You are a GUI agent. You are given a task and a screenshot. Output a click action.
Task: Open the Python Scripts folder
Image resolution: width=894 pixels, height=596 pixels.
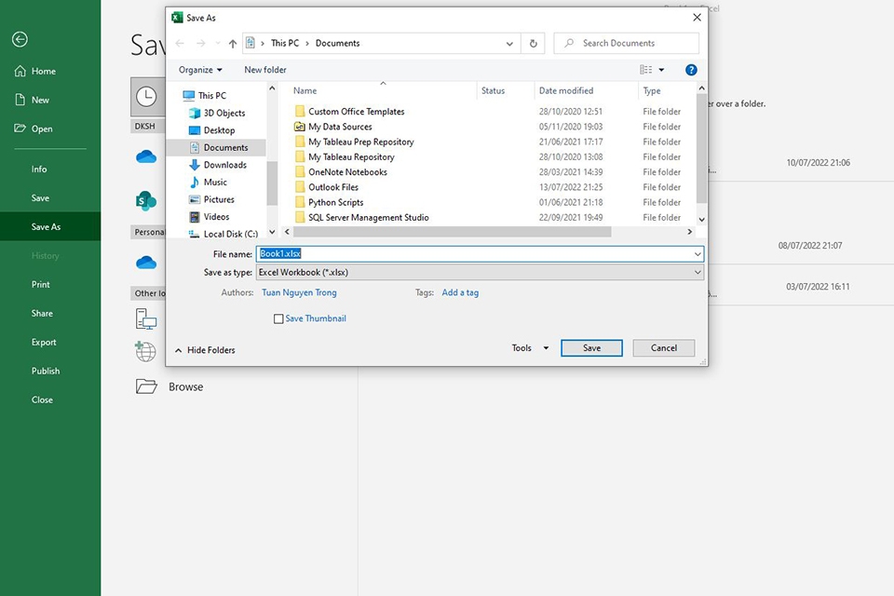pos(335,202)
